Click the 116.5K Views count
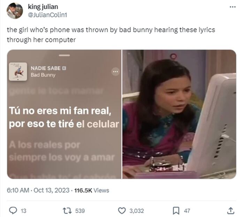The width and height of the screenshot is (243, 217). pos(92,190)
